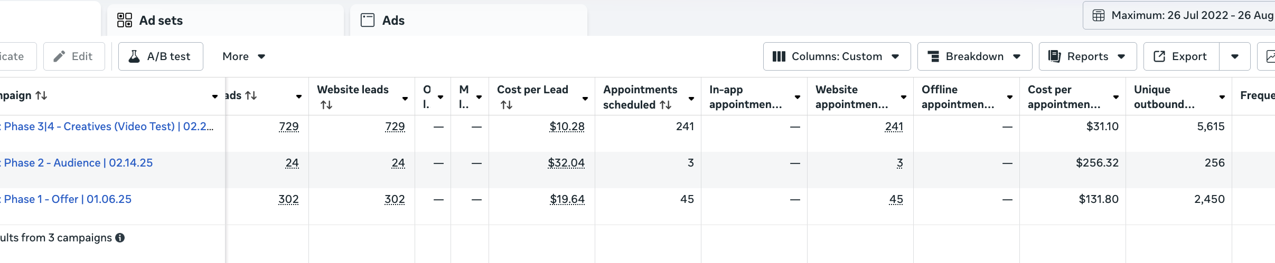Open the Columns: Custom dropdown
The image size is (1275, 263).
pyautogui.click(x=837, y=56)
